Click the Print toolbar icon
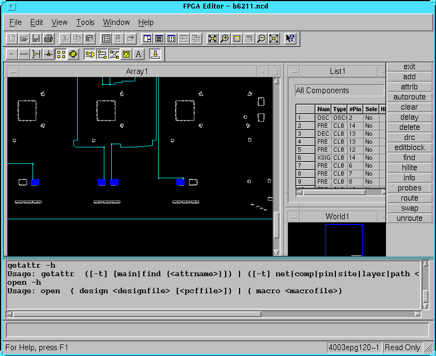 click(48, 38)
